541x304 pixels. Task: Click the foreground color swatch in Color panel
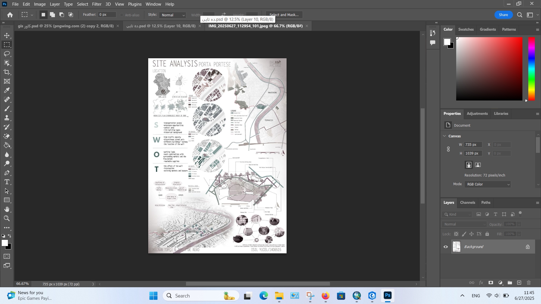coord(447,42)
